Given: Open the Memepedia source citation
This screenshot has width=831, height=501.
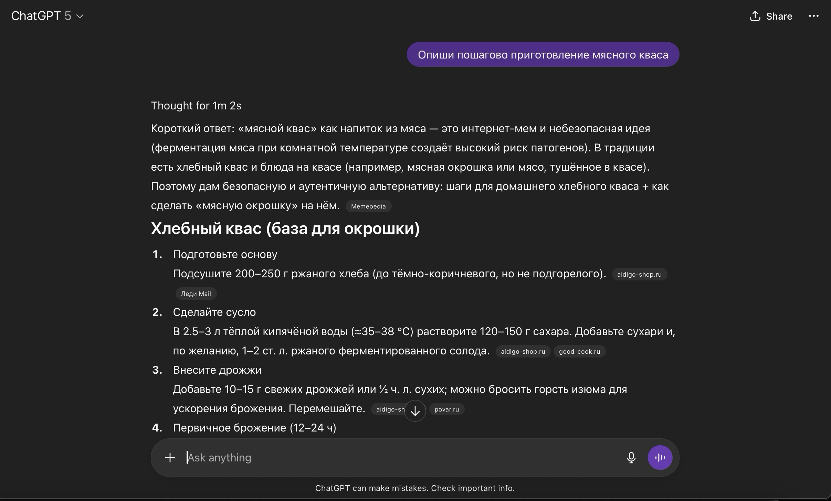Looking at the screenshot, I should coord(368,206).
